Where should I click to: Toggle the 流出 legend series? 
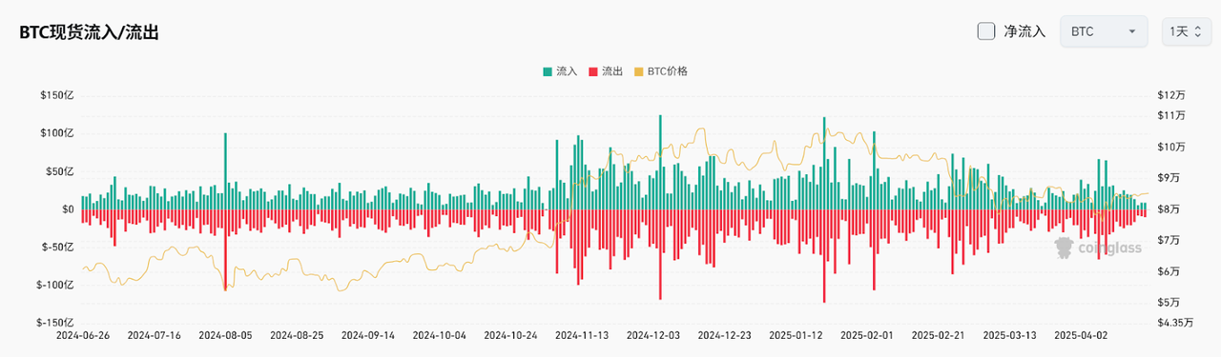[x=606, y=71]
